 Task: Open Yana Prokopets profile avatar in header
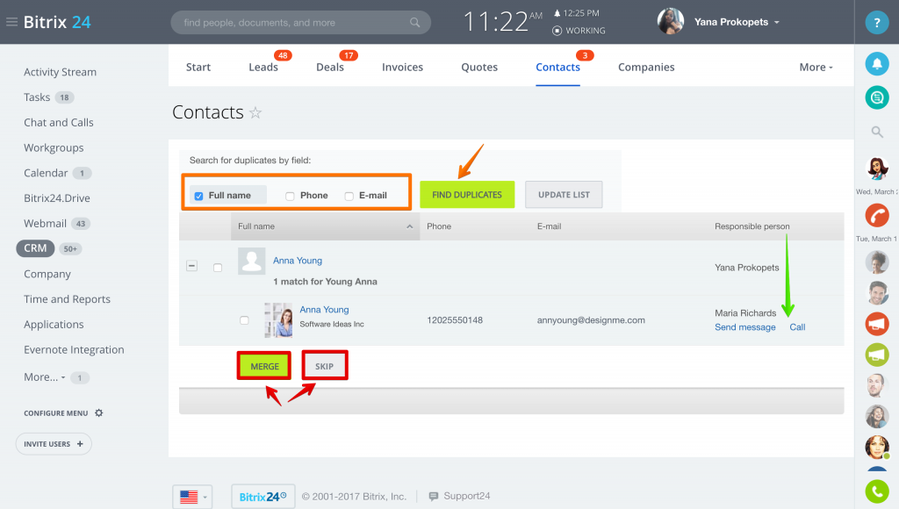[x=670, y=22]
